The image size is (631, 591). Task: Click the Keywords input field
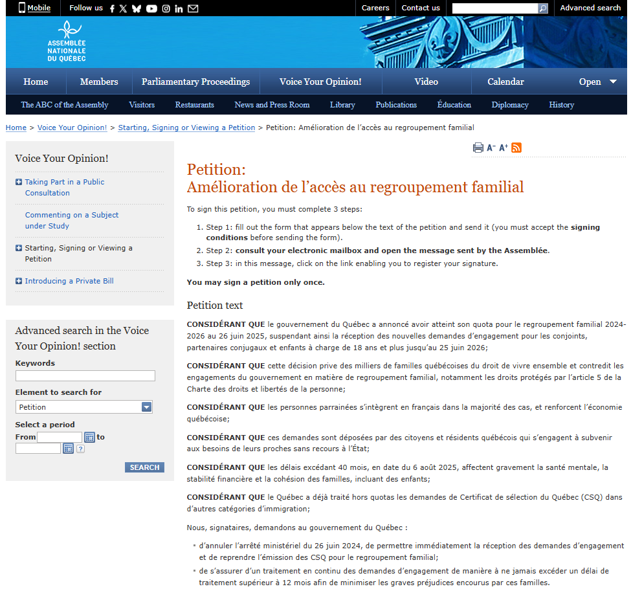point(85,376)
